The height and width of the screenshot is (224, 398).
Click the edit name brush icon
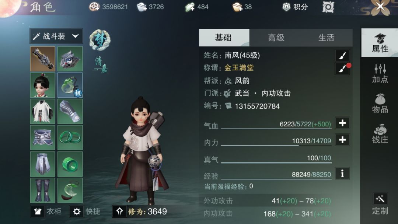(x=342, y=55)
